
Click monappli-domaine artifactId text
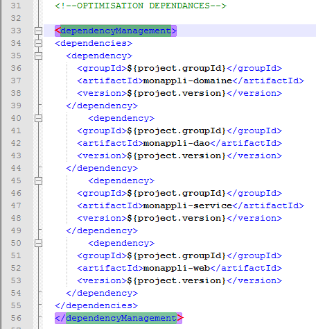click(188, 81)
